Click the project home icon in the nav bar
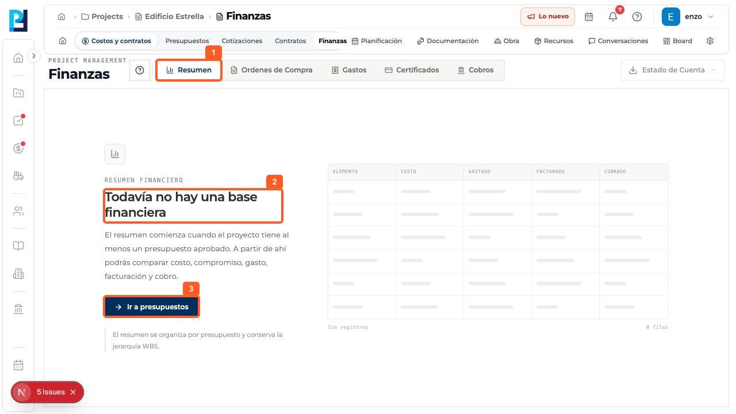 pyautogui.click(x=63, y=41)
